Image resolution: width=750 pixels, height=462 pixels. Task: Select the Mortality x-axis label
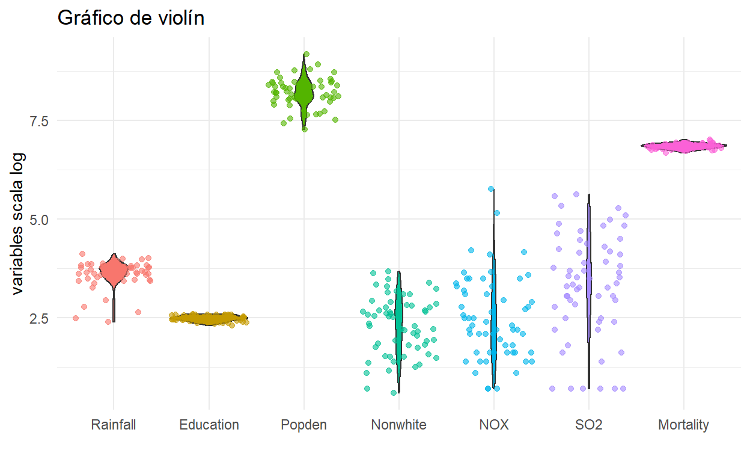pyautogui.click(x=684, y=425)
